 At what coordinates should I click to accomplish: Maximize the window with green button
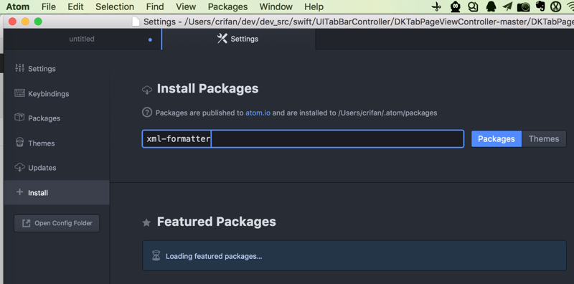38,22
